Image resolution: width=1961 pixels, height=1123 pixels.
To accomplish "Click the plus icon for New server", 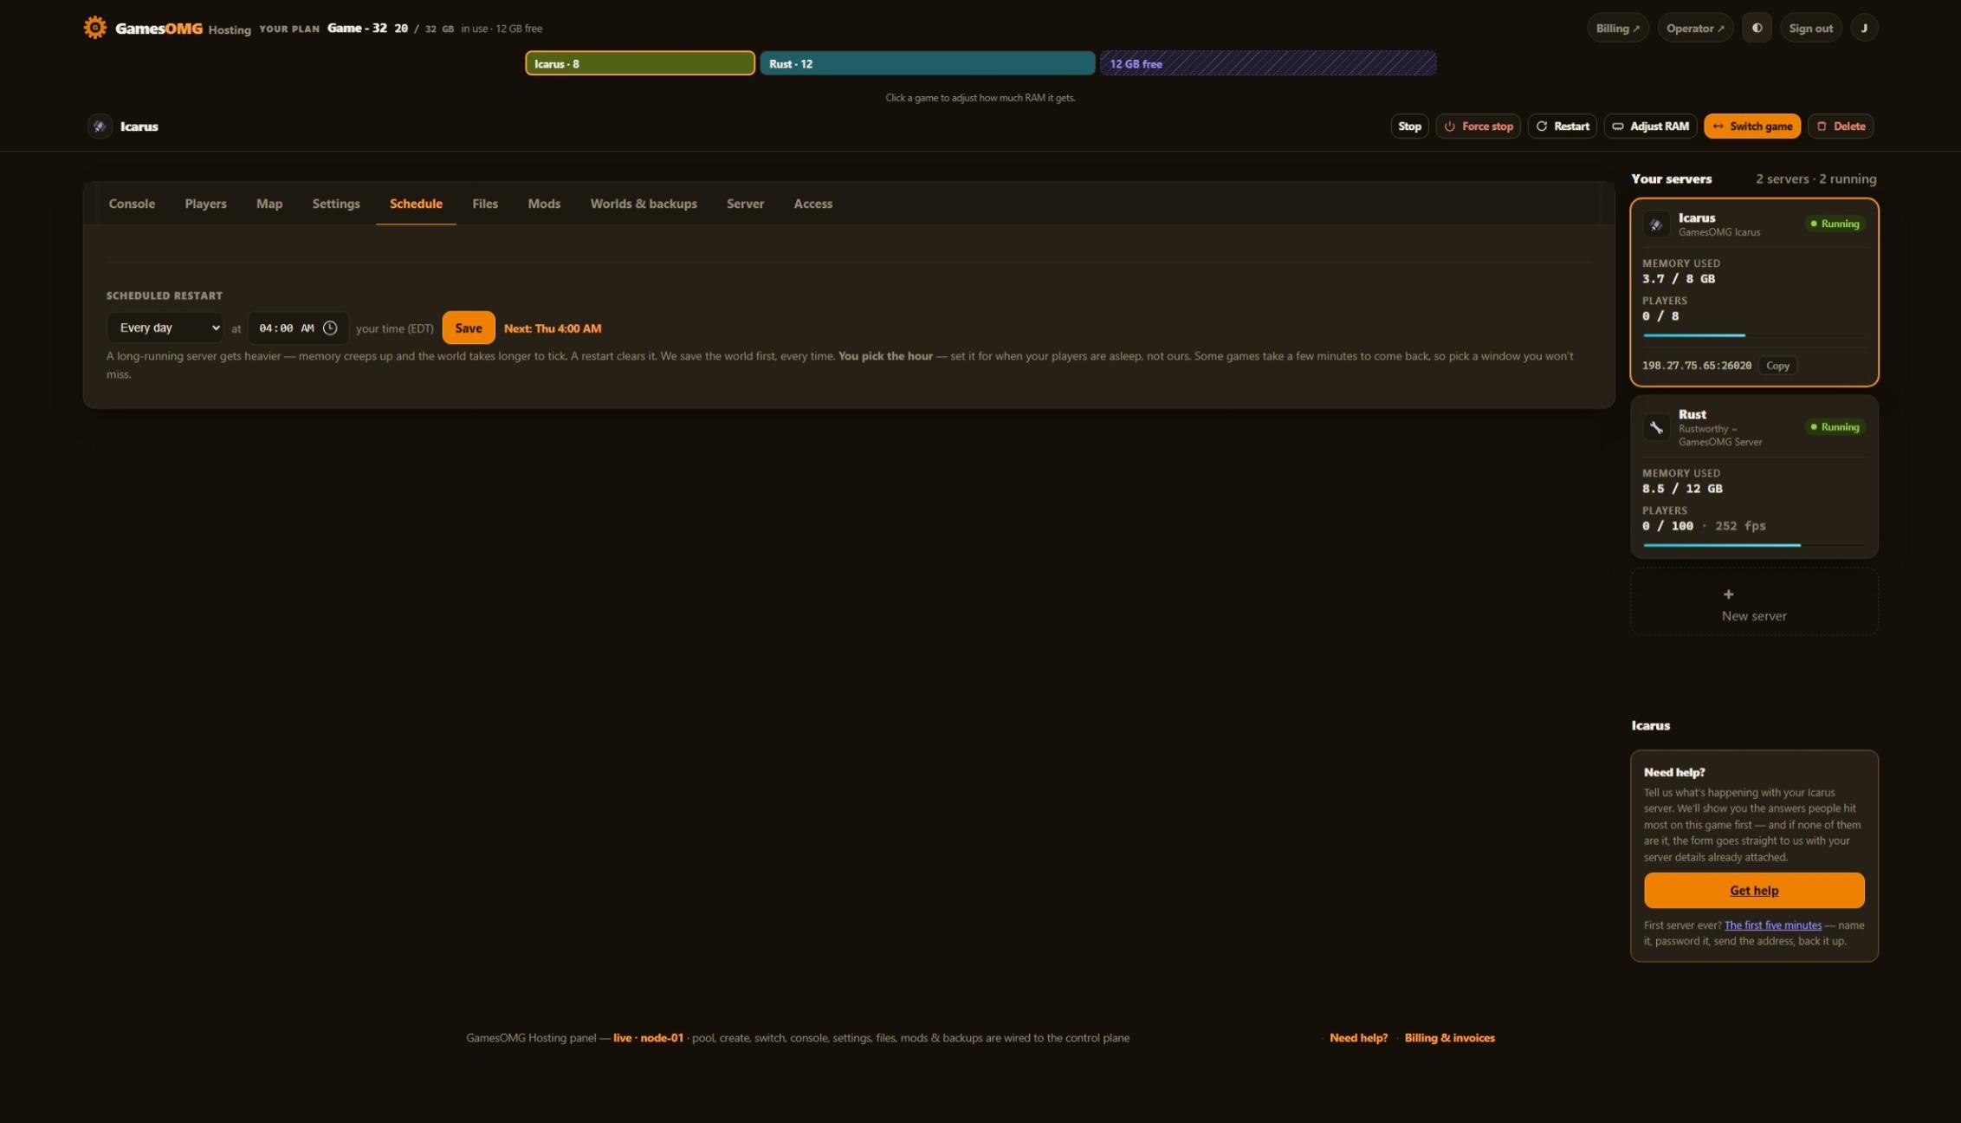I will [1728, 594].
